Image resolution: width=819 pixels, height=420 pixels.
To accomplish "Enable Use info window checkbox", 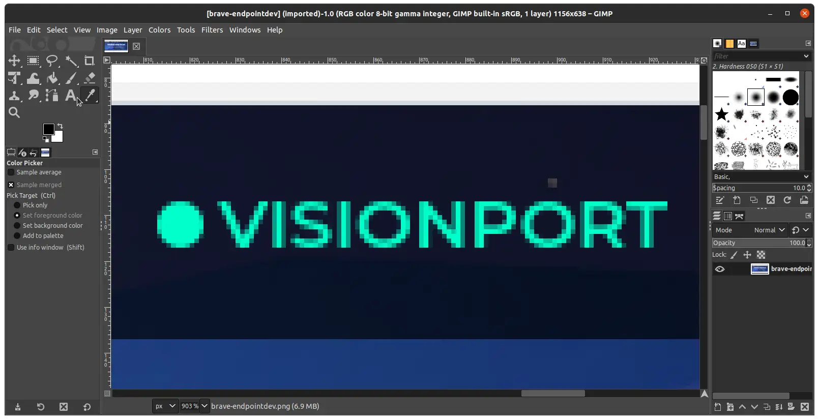I will pos(11,248).
